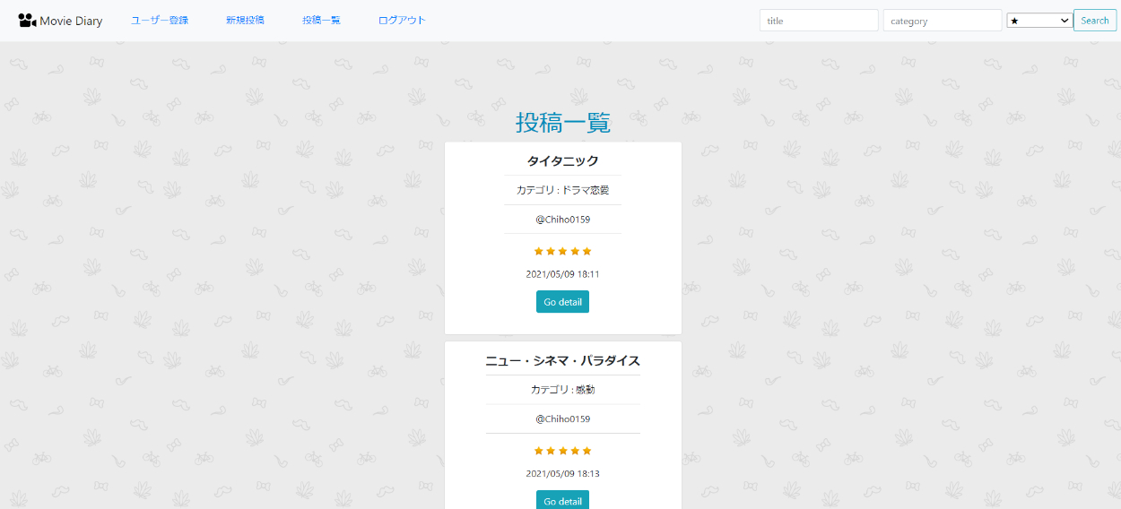Click the Movie Diary brand text
Viewport: 1121px width, 509px height.
coord(71,21)
